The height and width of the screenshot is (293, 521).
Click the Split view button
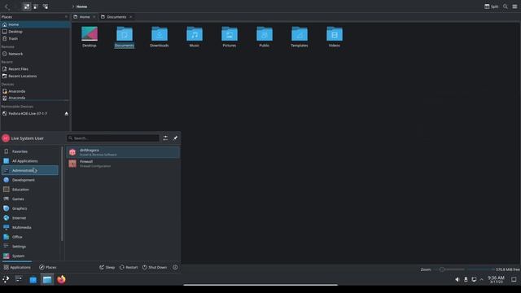pyautogui.click(x=492, y=7)
